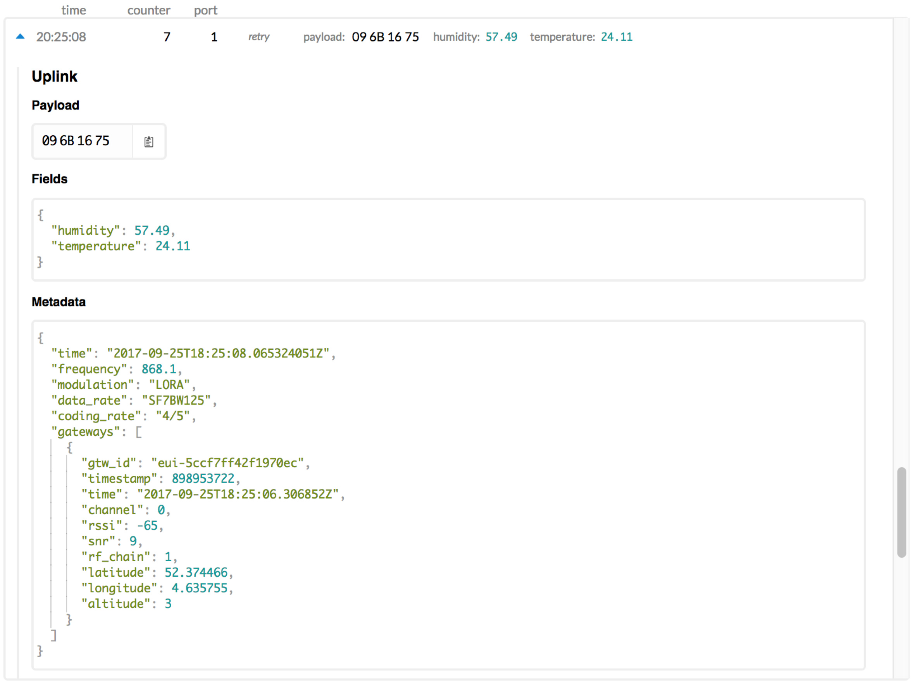This screenshot has width=913, height=684.
Task: Click the Uplink heading
Action: coord(55,76)
